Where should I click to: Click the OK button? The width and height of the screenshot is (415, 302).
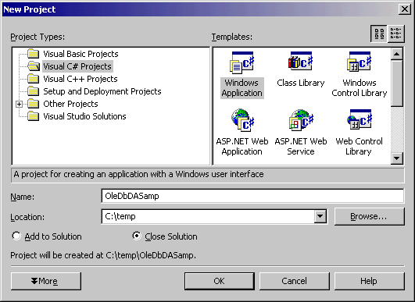pos(220,281)
